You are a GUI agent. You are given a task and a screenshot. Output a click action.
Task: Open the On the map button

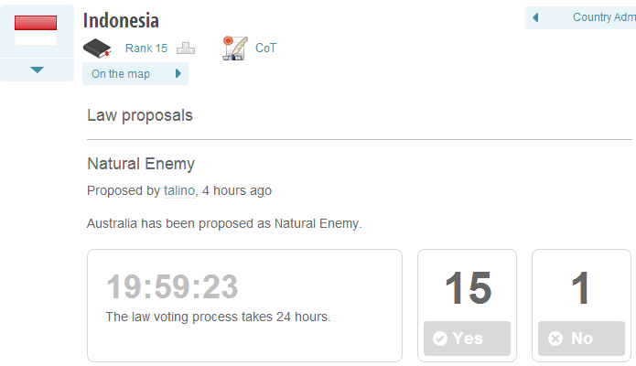pos(121,74)
